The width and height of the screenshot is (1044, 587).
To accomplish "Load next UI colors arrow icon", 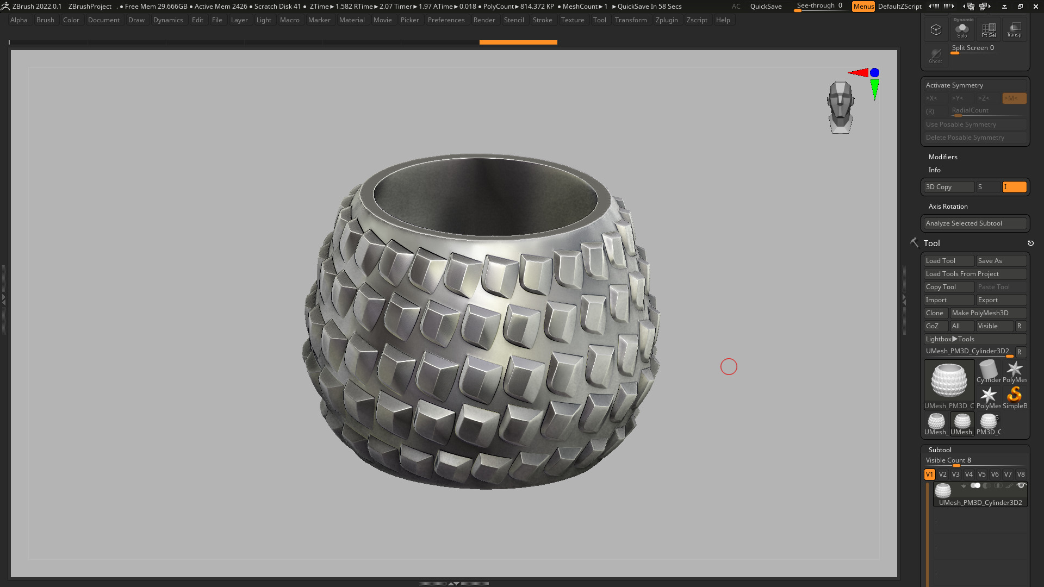I will 949,7.
